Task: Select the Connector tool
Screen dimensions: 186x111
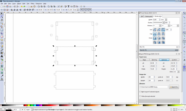Action: [2, 79]
